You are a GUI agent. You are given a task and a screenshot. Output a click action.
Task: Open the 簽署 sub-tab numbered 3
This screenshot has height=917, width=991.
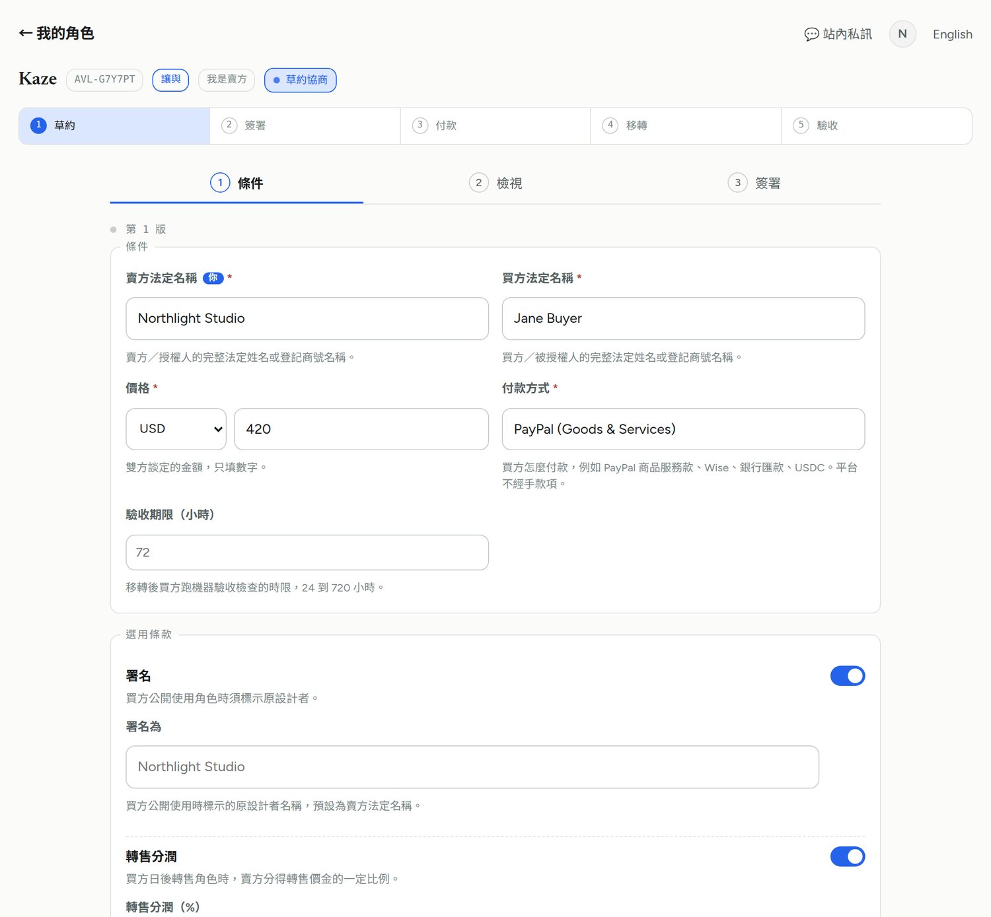(x=754, y=183)
